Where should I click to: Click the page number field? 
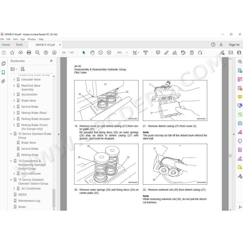tap(64, 53)
